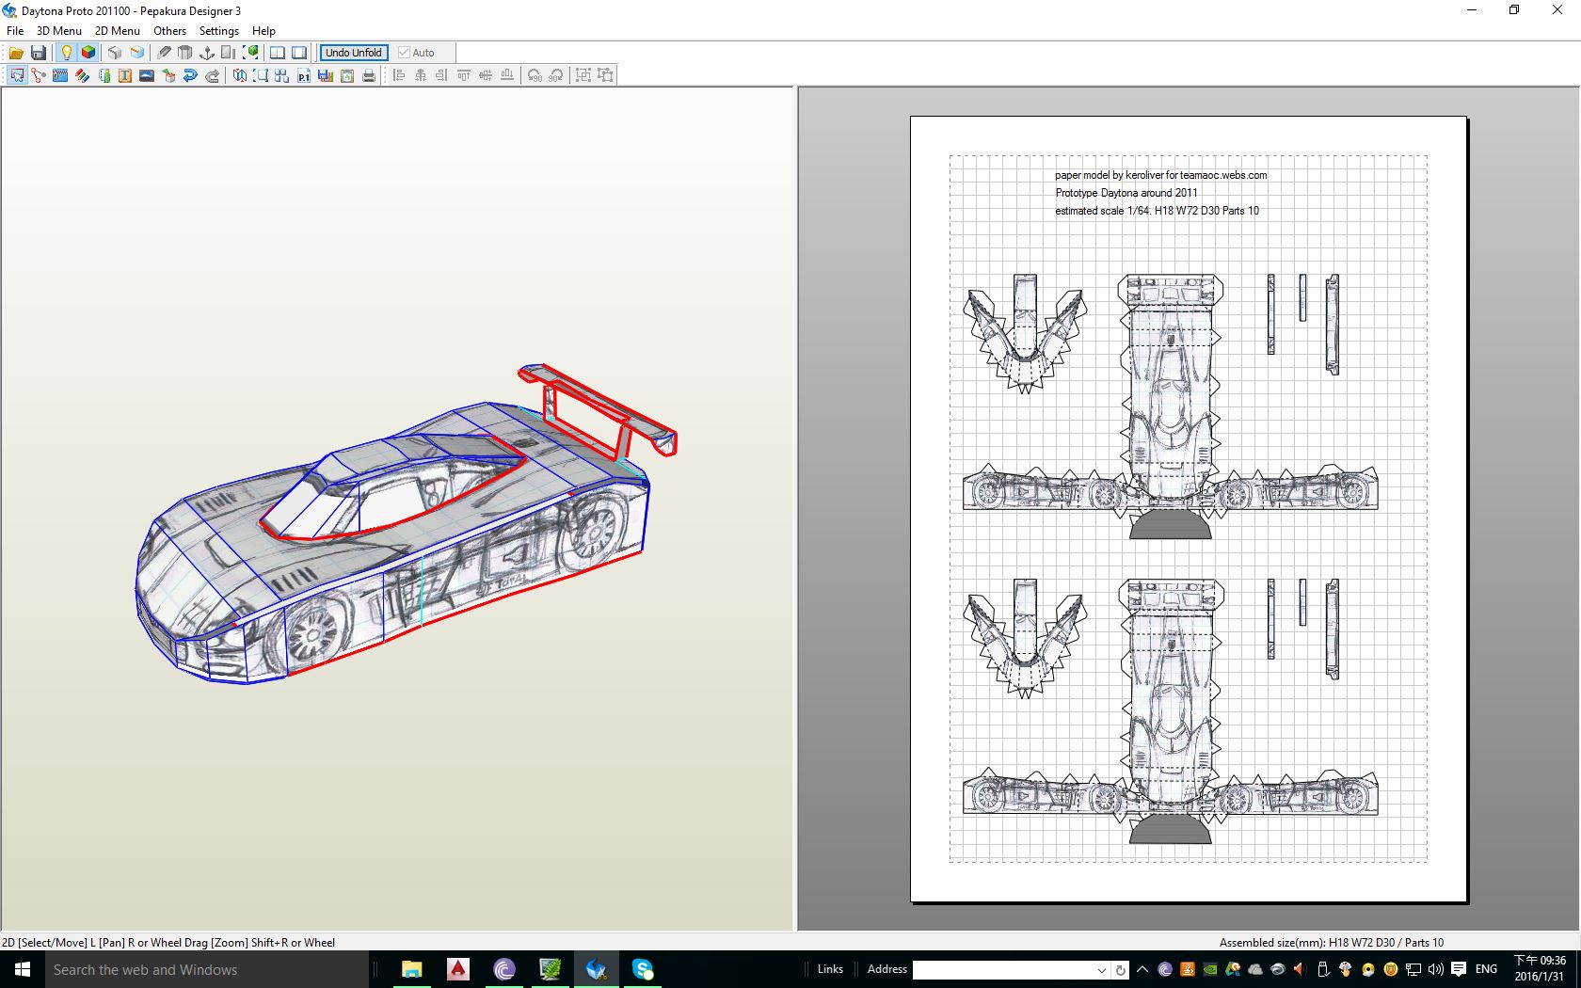This screenshot has width=1581, height=988.
Task: Click the Undo Unfold button
Action: [x=353, y=53]
